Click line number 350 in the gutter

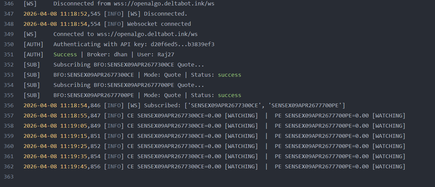(x=8, y=44)
